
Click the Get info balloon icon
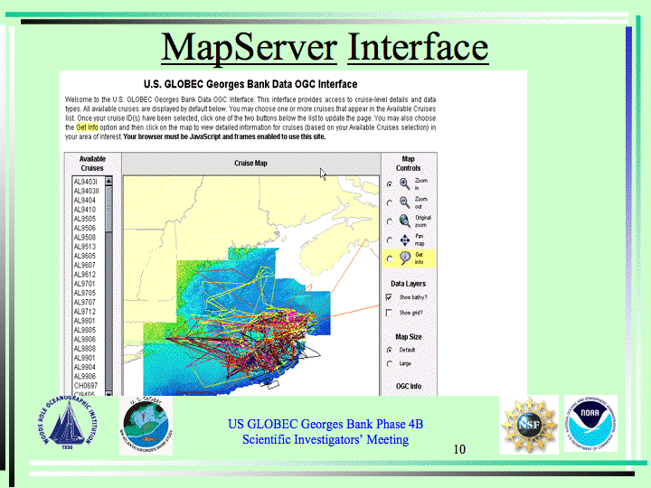point(405,258)
